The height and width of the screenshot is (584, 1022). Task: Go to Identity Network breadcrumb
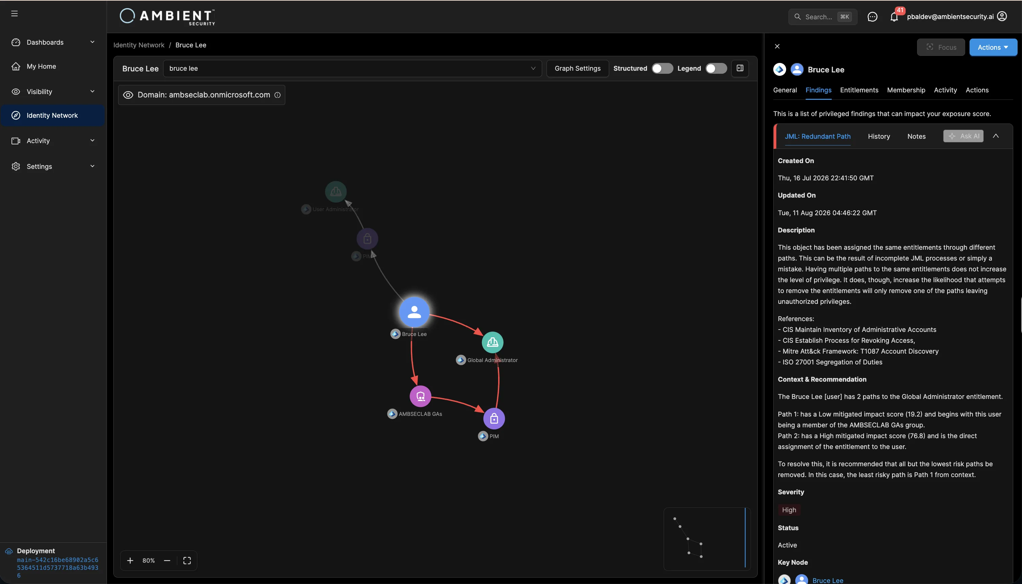139,45
